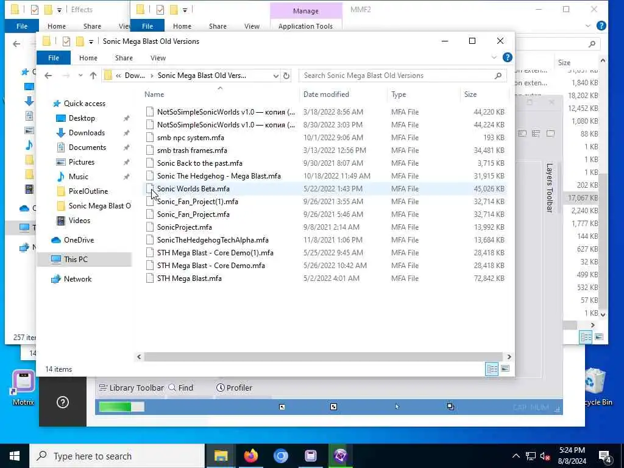Click the Library Toolbar button

[132, 388]
